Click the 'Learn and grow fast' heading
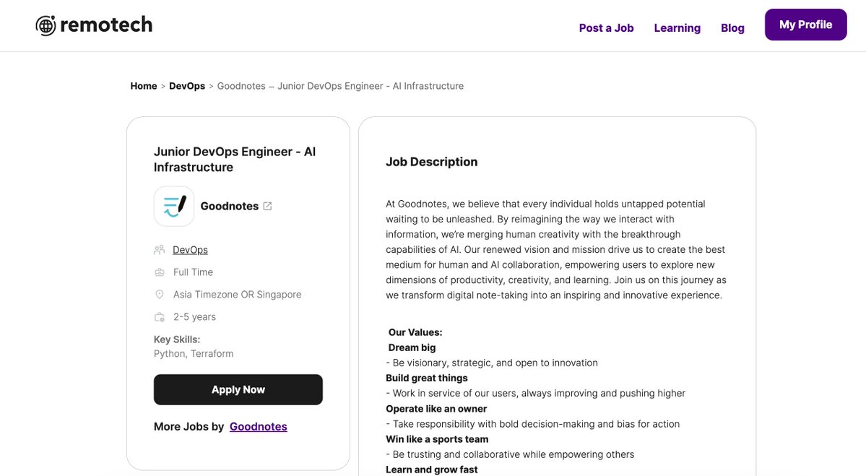 (431, 470)
